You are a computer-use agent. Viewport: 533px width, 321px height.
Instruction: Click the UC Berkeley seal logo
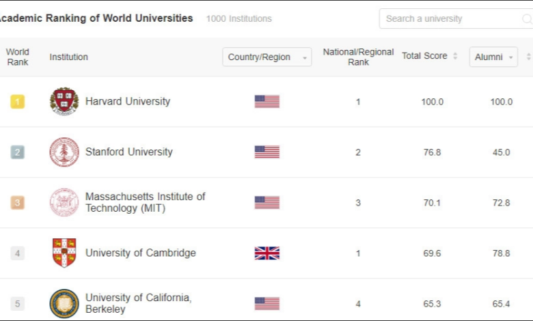point(64,303)
